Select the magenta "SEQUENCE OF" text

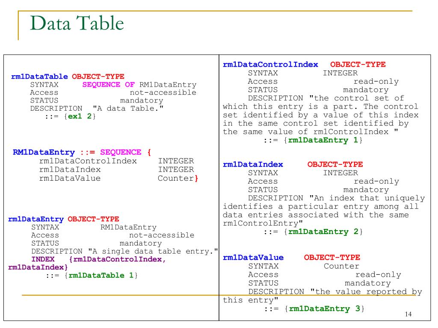click(x=108, y=85)
